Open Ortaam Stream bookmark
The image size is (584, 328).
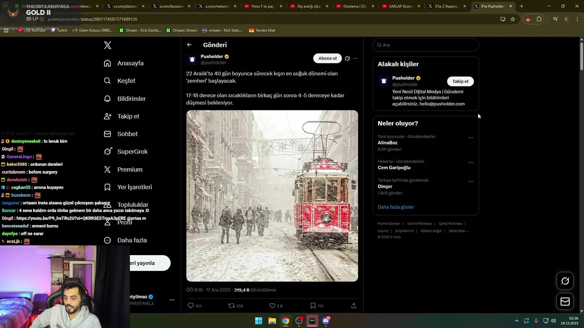click(x=182, y=30)
